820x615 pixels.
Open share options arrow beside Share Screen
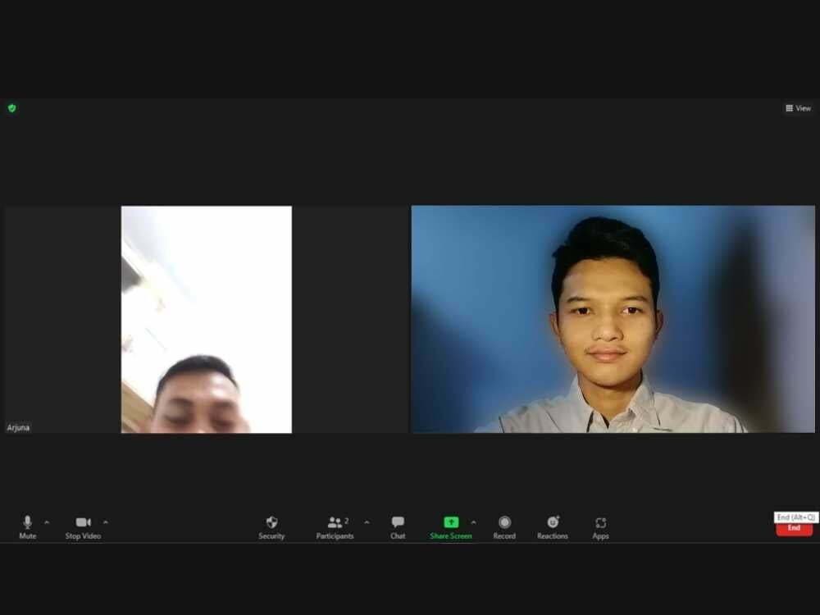pos(473,522)
